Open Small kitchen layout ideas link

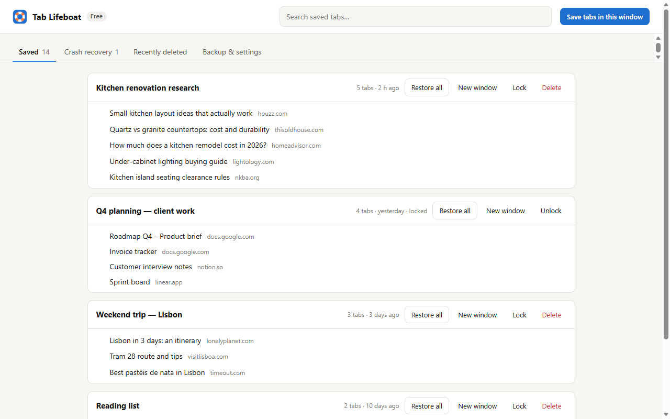181,113
